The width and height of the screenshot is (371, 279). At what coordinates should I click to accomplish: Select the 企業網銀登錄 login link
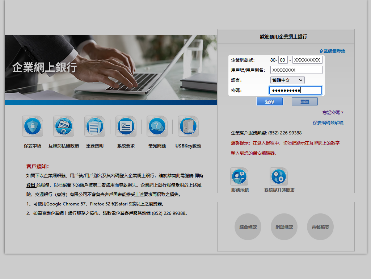pos(332,51)
